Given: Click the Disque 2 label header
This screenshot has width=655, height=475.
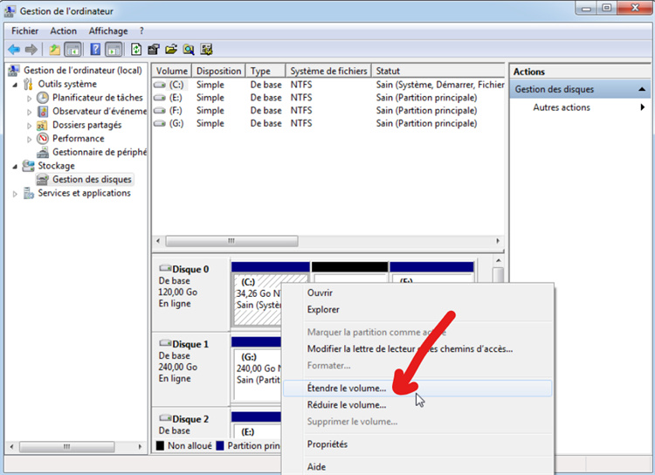Looking at the screenshot, I should [x=190, y=419].
